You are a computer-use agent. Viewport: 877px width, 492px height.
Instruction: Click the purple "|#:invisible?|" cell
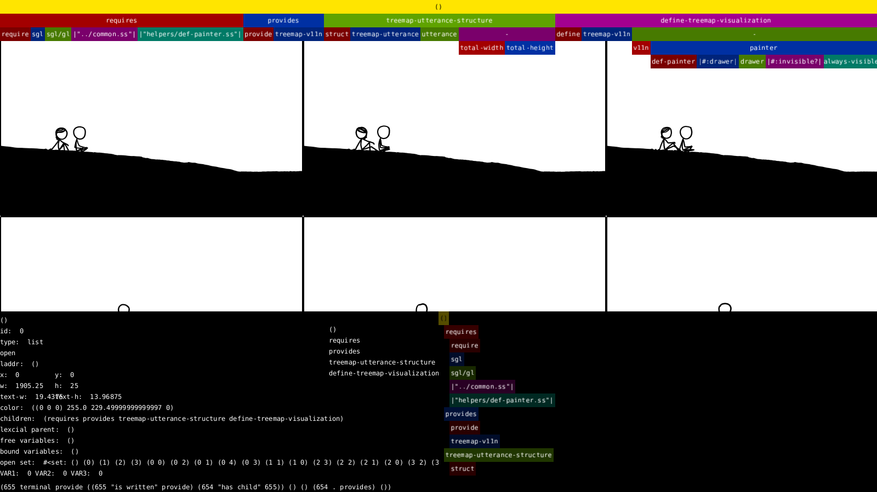pos(794,61)
